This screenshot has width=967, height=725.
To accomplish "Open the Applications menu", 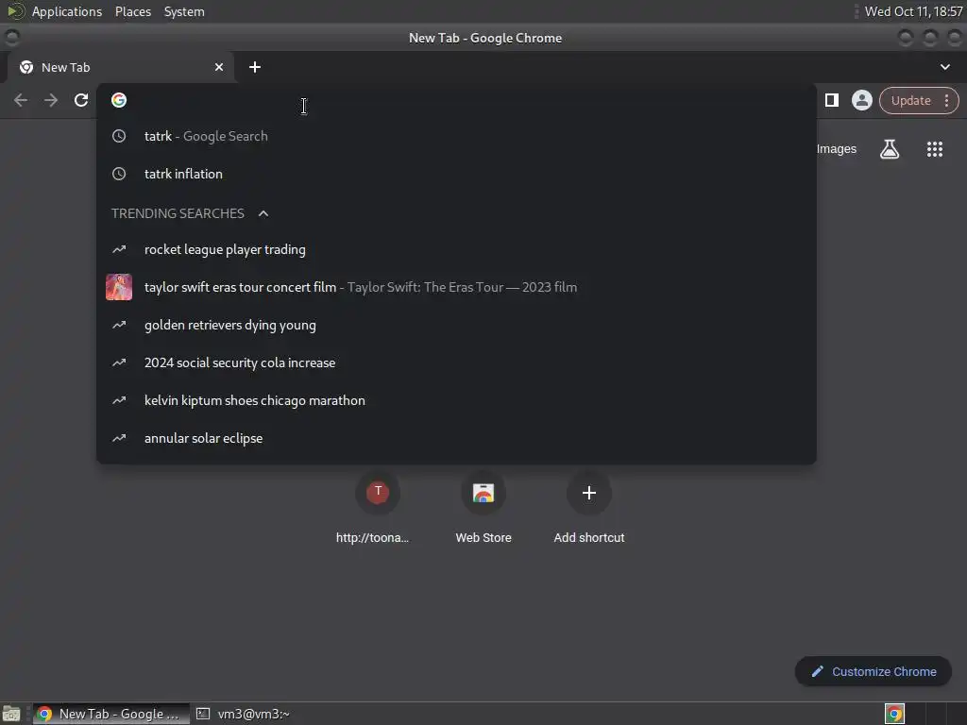I will coord(67,11).
